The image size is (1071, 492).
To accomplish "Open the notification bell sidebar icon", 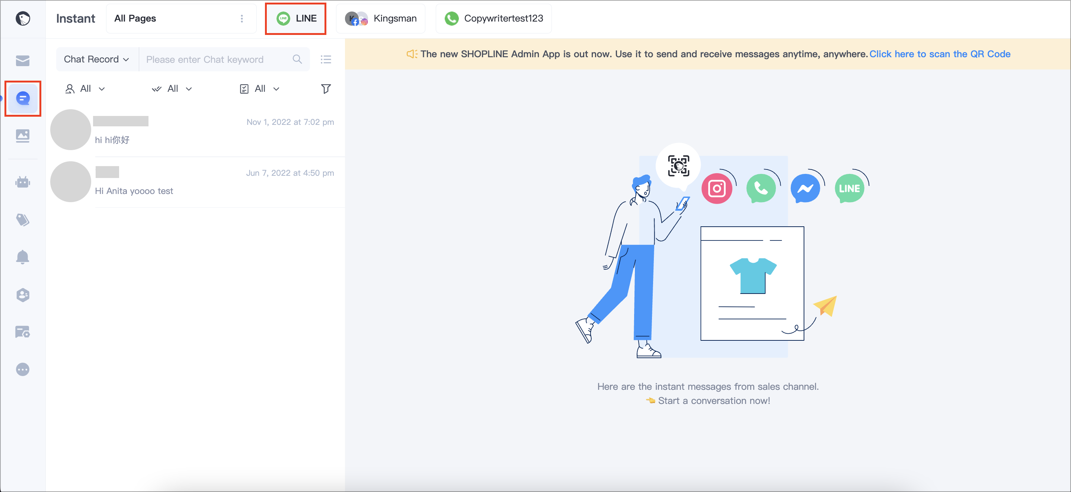I will tap(23, 257).
